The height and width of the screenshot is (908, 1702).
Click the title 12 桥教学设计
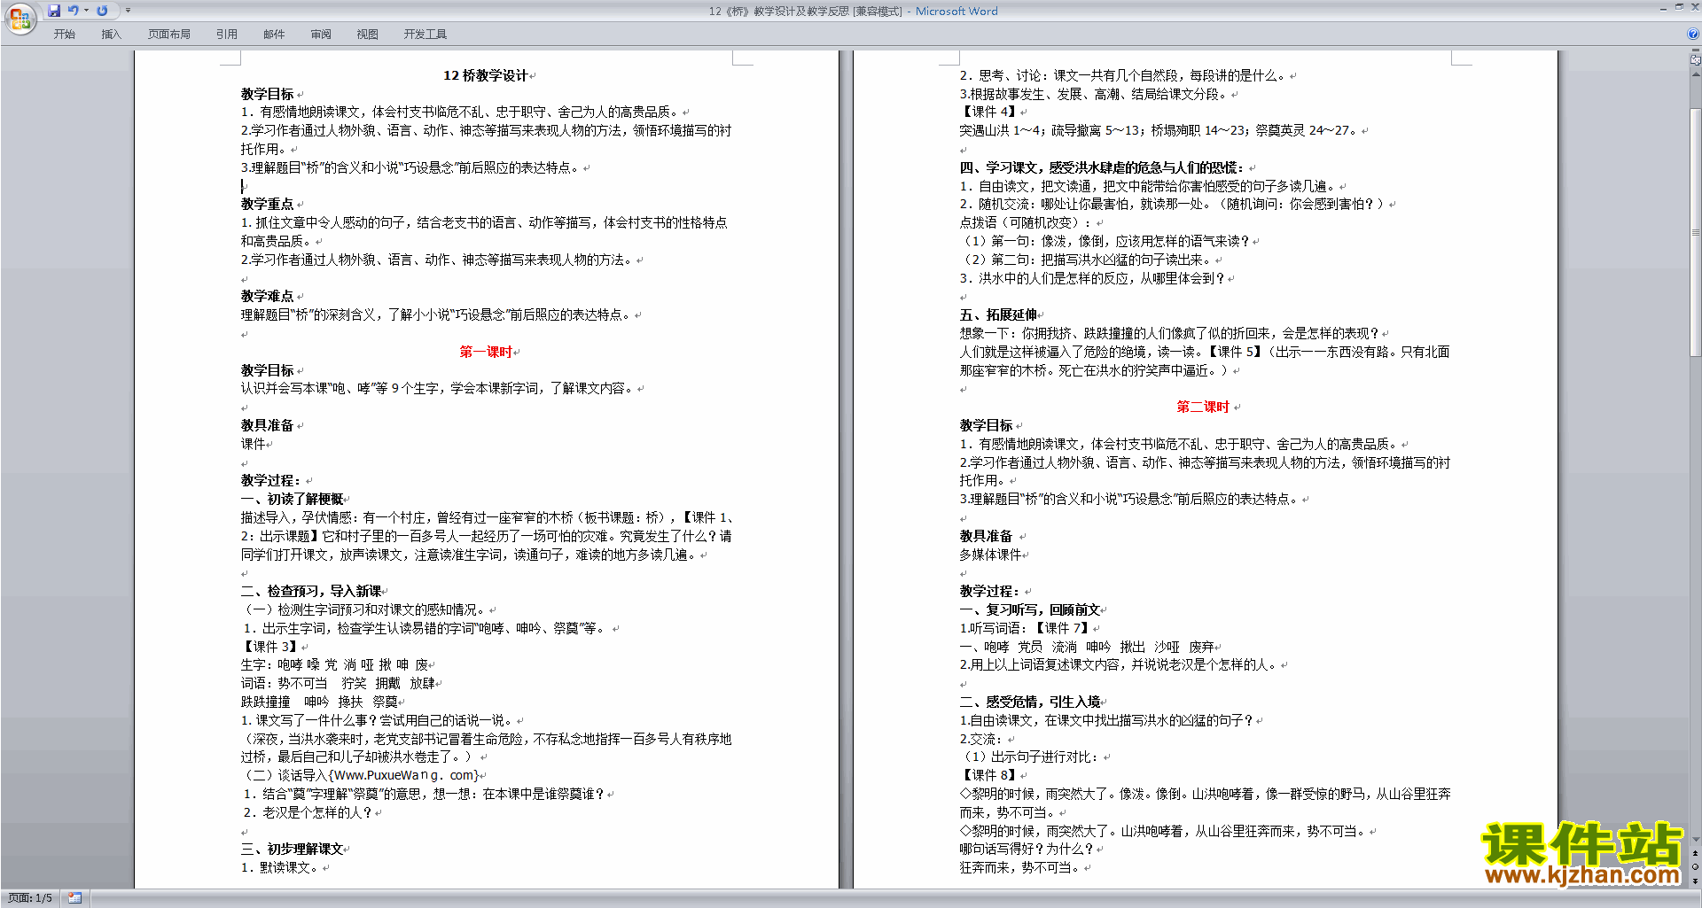[485, 75]
